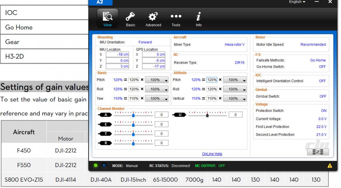Open the Tools three-dots tab

(x=176, y=18)
